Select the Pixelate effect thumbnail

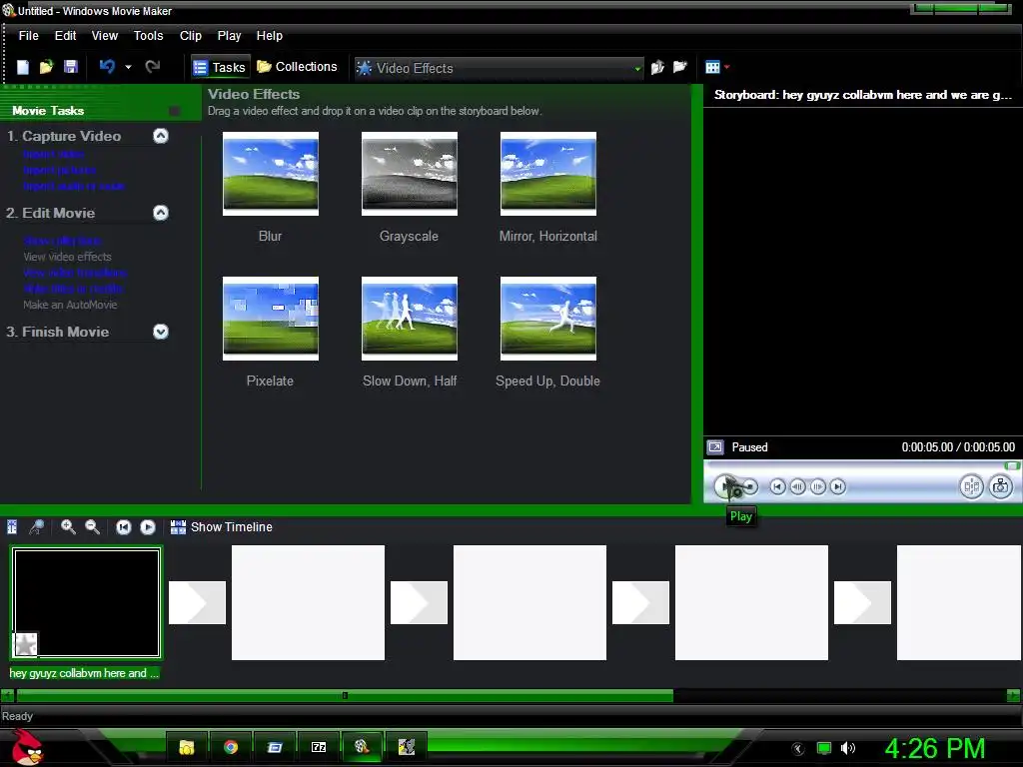pos(270,319)
